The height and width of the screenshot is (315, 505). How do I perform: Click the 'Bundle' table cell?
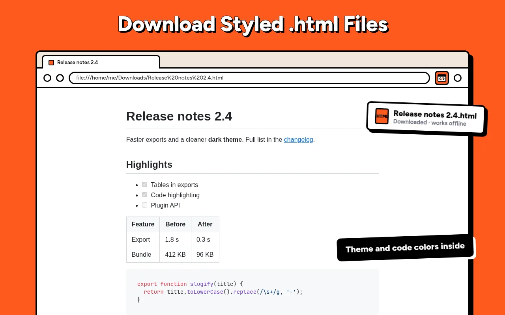(143, 255)
